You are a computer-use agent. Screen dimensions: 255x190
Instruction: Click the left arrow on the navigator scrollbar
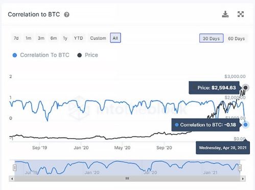[12, 179]
